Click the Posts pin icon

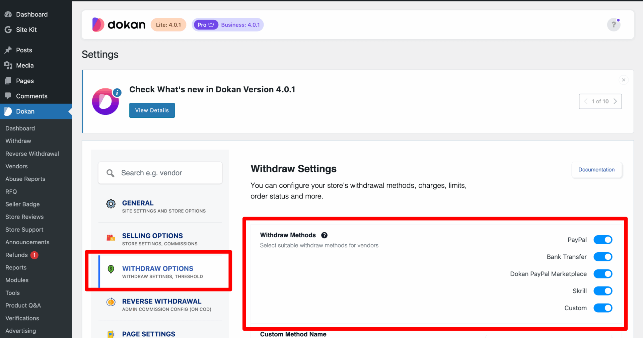point(8,50)
